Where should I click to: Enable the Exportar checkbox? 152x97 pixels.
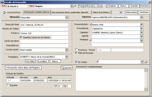[x=8, y=85]
